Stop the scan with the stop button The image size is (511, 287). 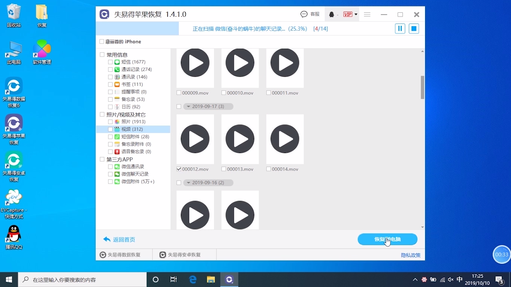coord(414,29)
